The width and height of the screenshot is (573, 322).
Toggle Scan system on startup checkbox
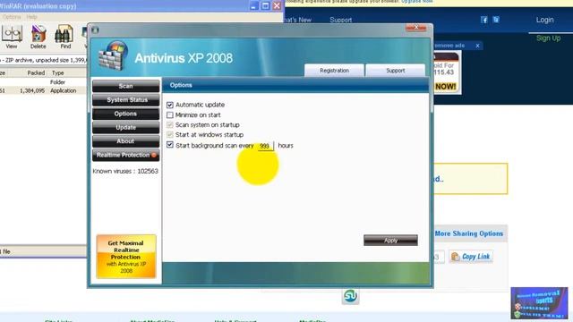pos(170,125)
